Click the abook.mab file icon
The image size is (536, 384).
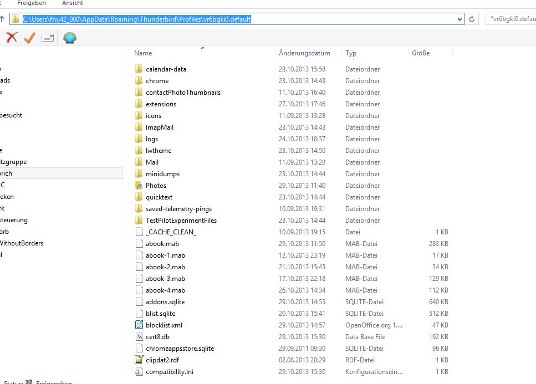139,244
